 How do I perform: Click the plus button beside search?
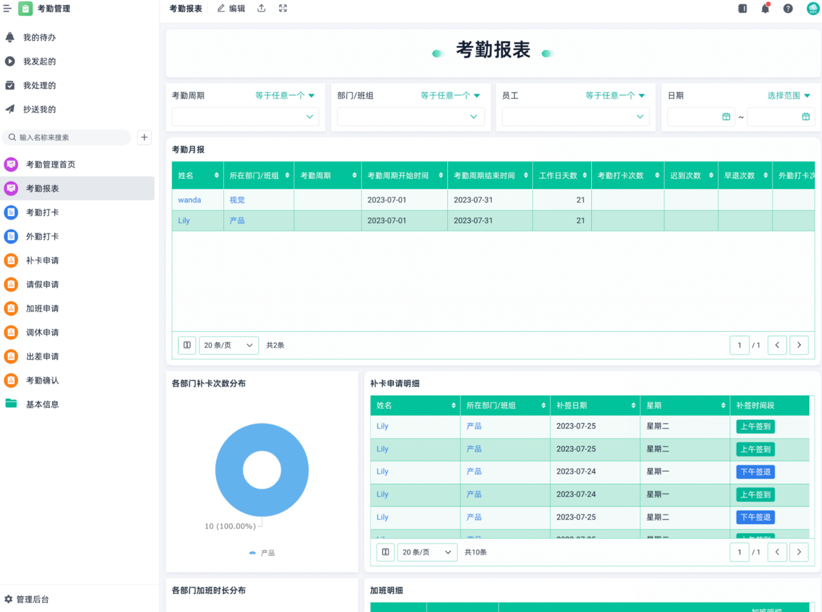(x=145, y=137)
